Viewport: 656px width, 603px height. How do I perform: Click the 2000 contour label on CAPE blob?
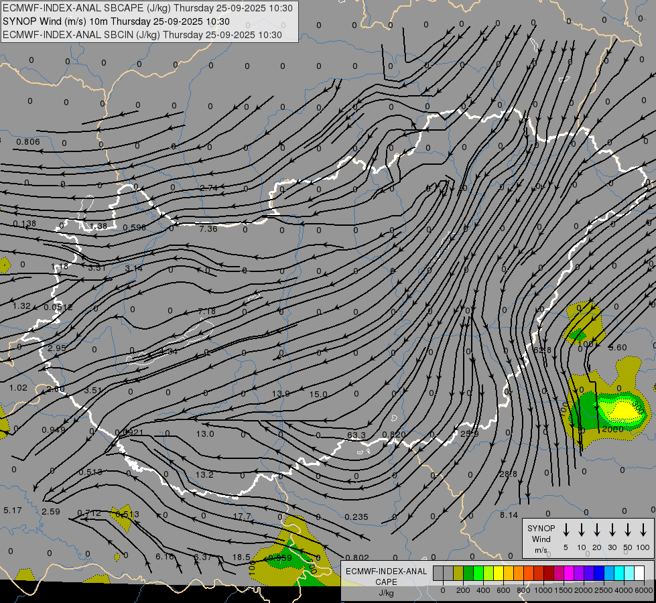pos(613,429)
